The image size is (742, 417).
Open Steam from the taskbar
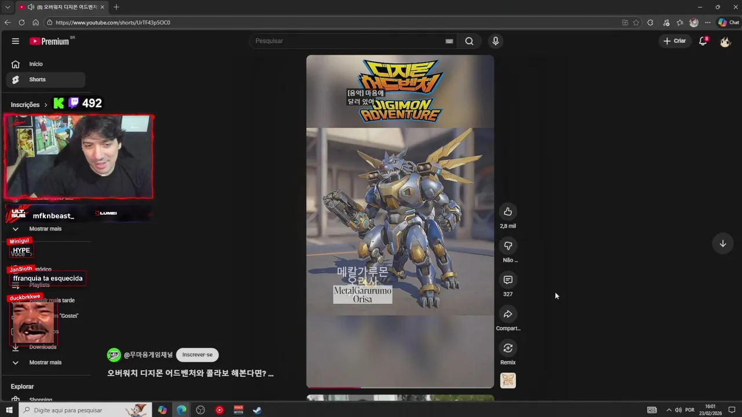pos(256,410)
